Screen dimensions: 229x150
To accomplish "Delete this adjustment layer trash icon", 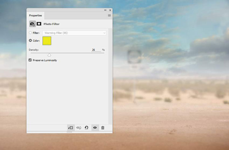I will pyautogui.click(x=103, y=128).
